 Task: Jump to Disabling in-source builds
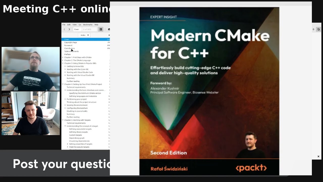(77, 111)
